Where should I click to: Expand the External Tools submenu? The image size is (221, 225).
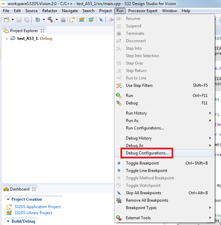[164, 218]
